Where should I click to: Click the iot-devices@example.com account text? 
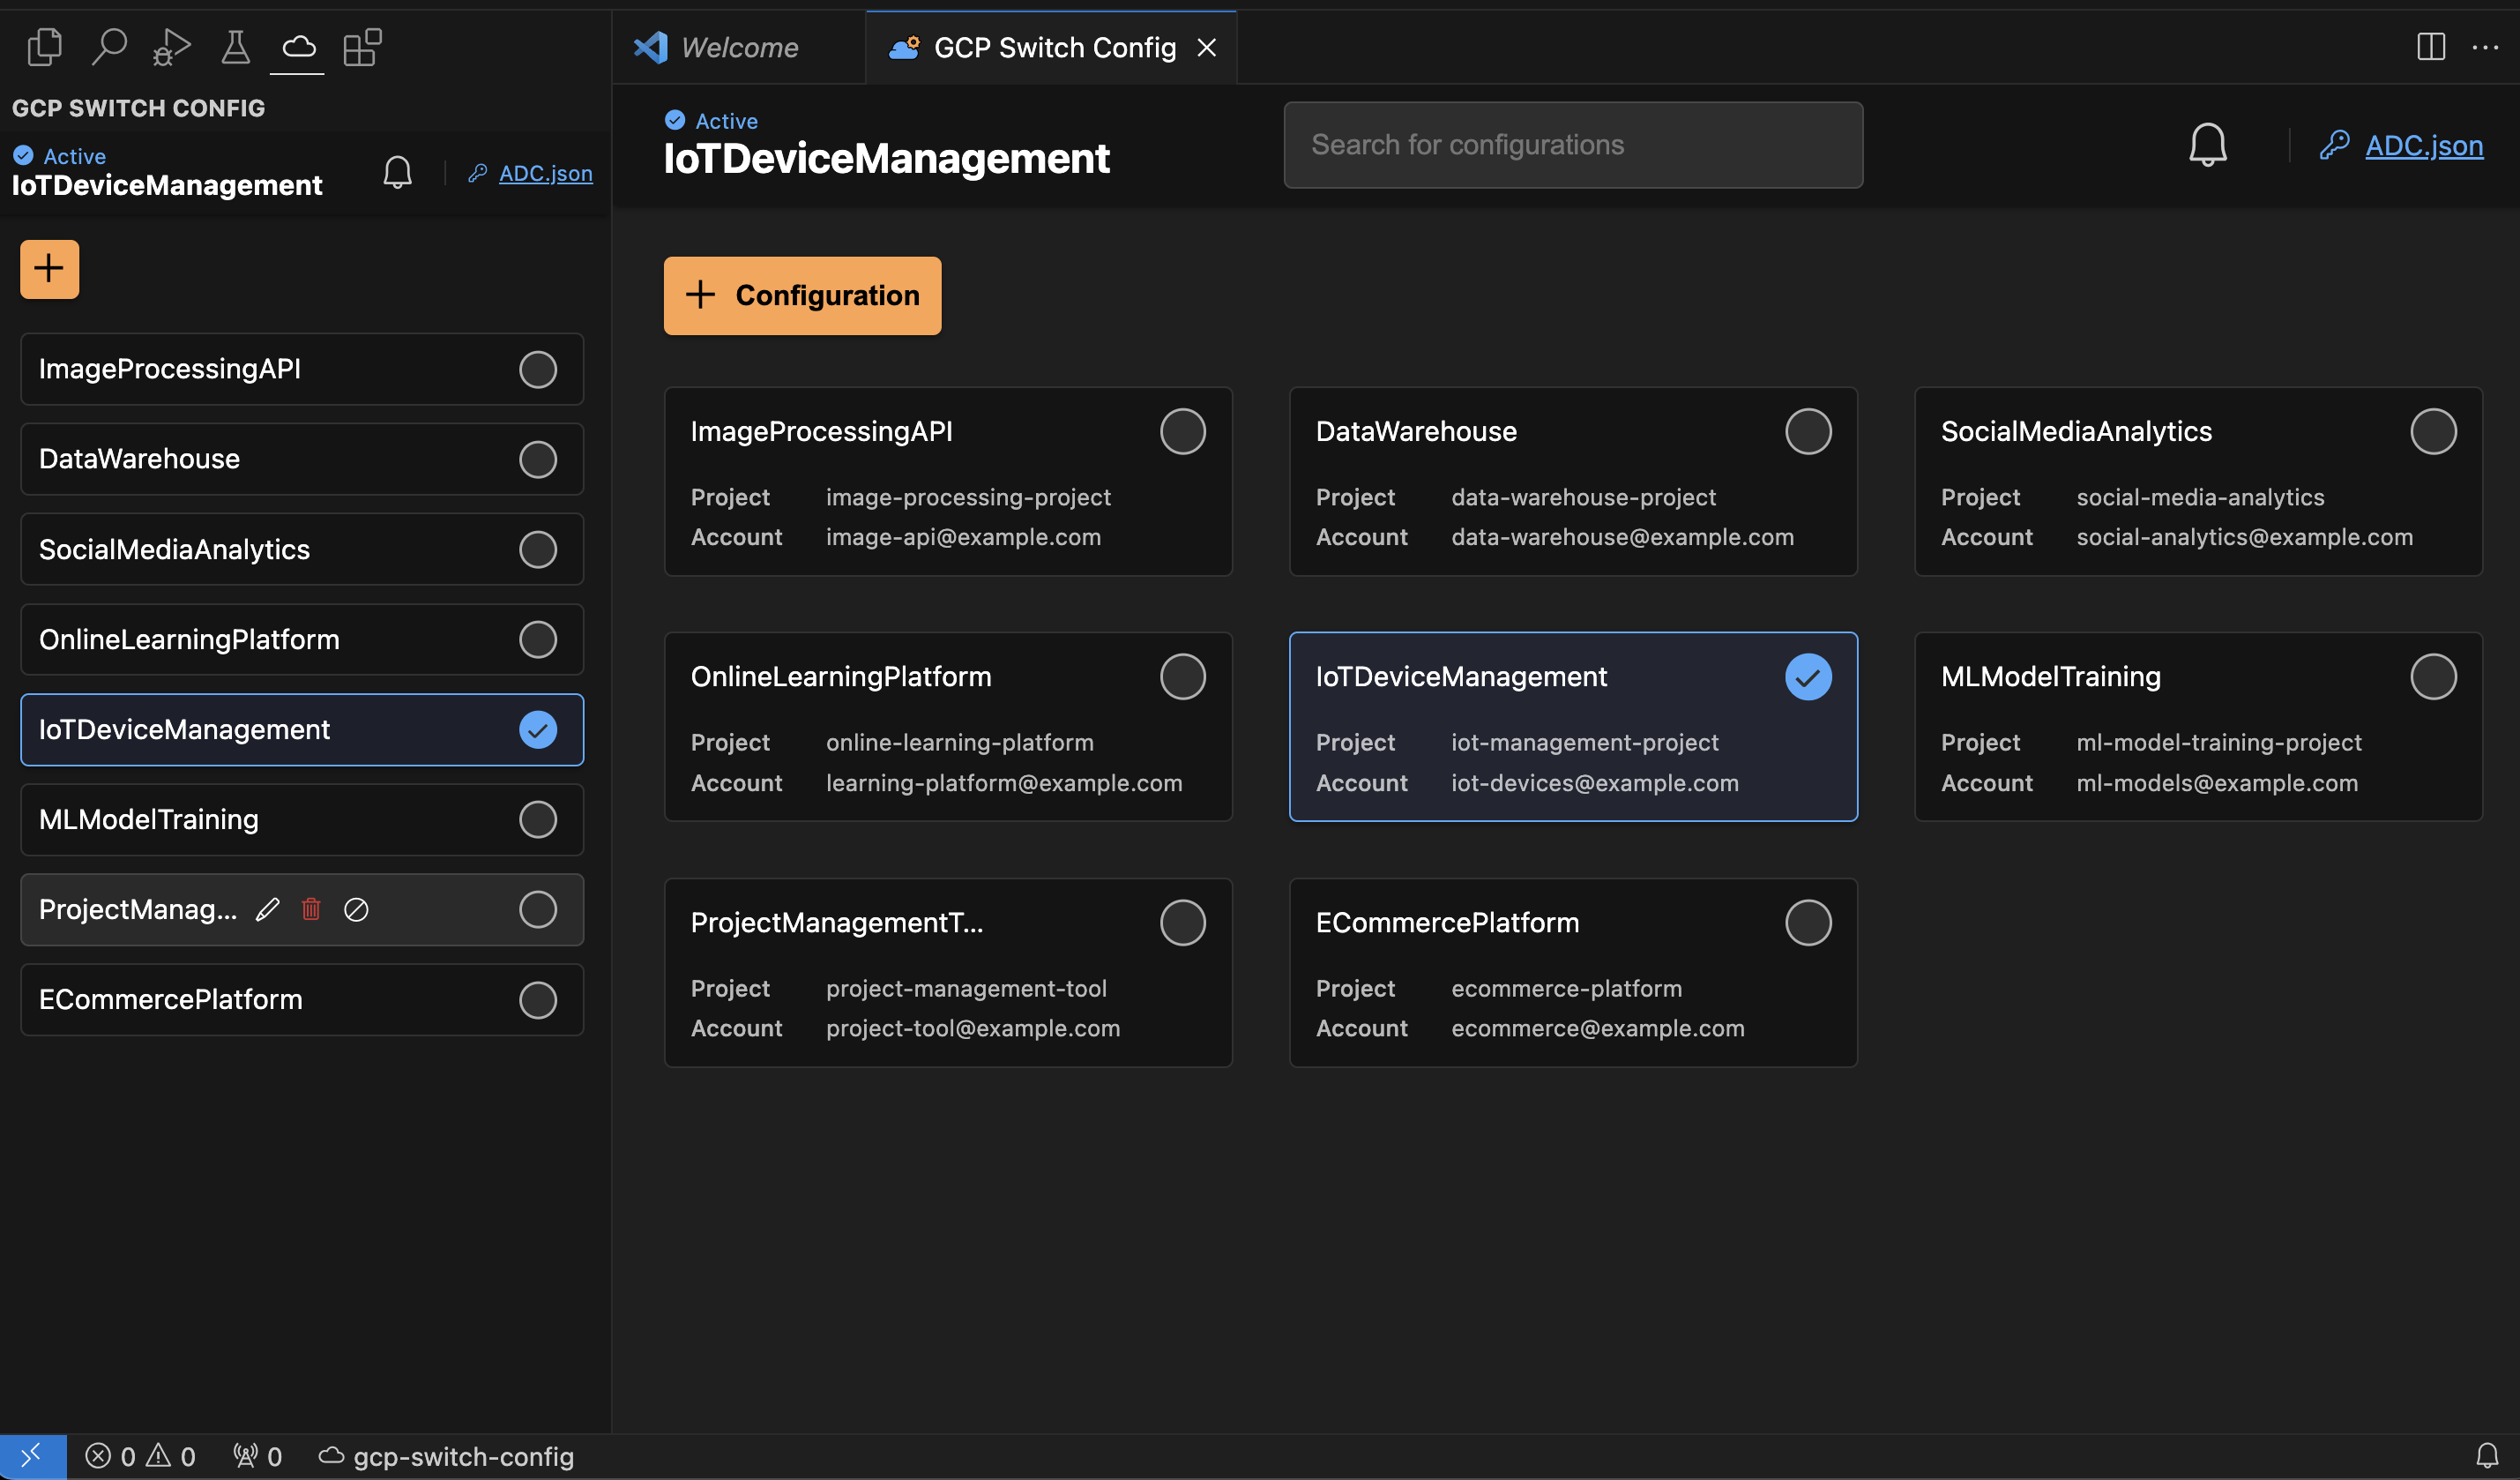[x=1594, y=783]
